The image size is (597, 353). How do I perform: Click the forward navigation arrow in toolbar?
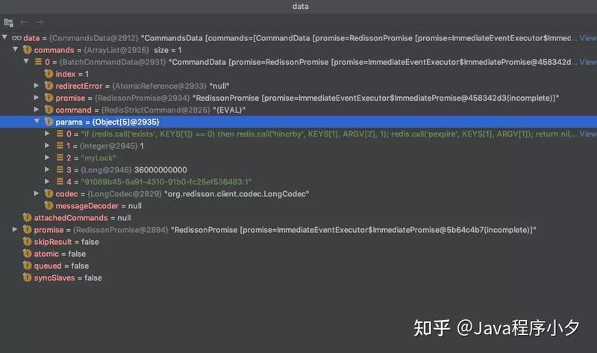click(40, 22)
